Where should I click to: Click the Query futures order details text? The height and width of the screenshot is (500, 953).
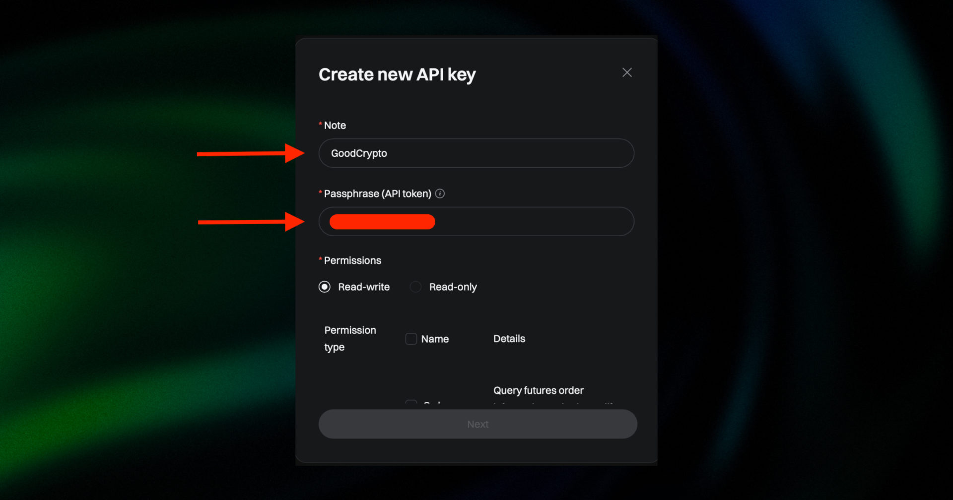[538, 390]
